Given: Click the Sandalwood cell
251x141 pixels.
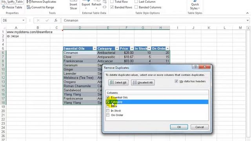Looking at the screenshot, I should [80, 90].
